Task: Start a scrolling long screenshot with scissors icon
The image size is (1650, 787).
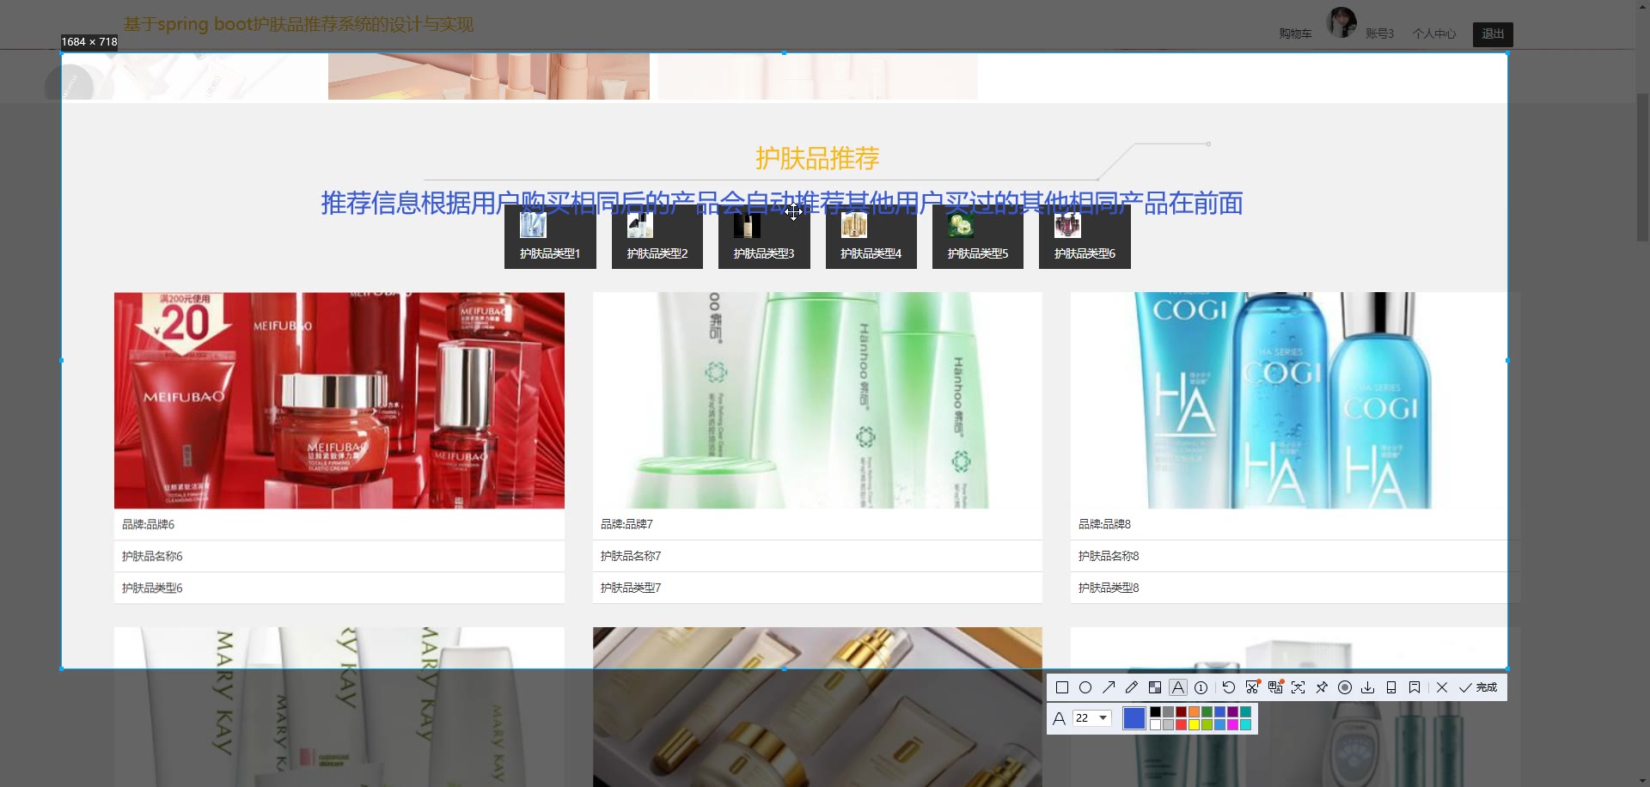Action: (x=1252, y=687)
